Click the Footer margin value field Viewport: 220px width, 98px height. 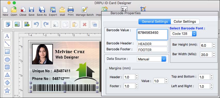(x=129, y=86)
